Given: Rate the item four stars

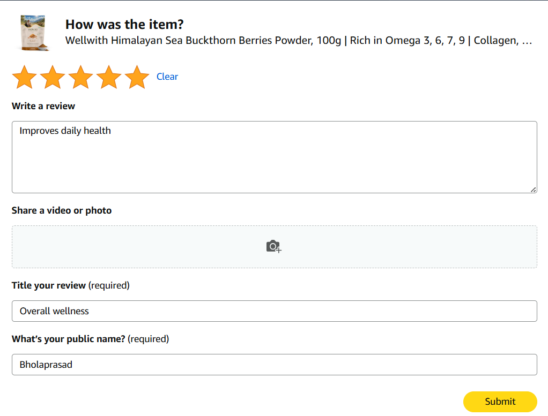Looking at the screenshot, I should 109,77.
